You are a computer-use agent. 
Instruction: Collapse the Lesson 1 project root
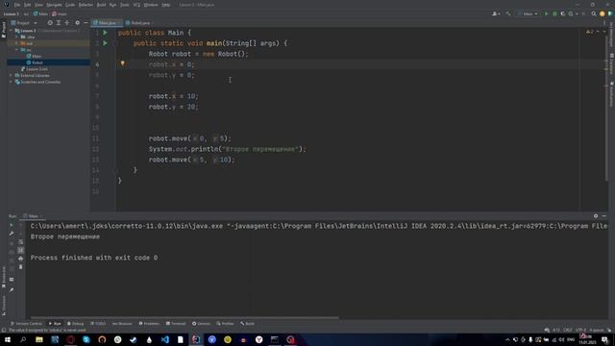point(11,31)
